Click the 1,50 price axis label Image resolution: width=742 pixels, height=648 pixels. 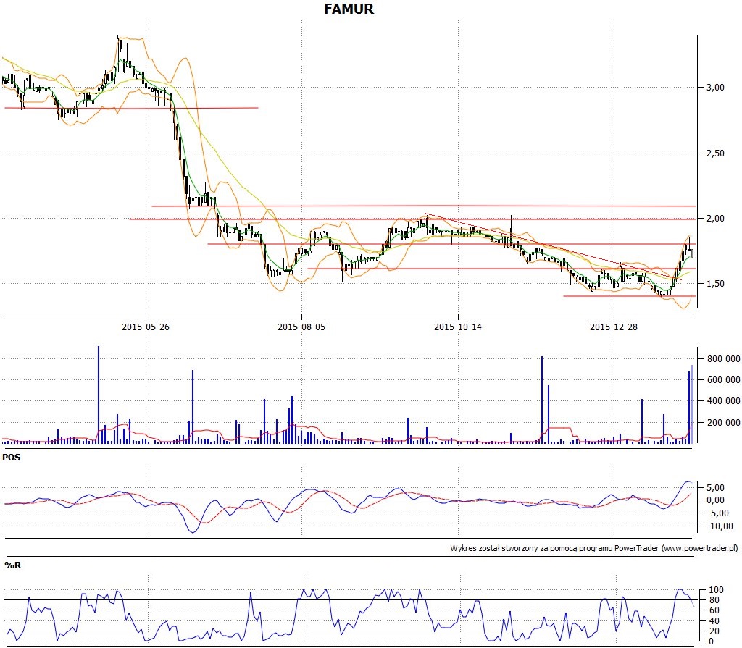pos(715,283)
